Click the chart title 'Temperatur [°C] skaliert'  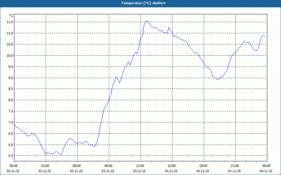click(x=143, y=3)
